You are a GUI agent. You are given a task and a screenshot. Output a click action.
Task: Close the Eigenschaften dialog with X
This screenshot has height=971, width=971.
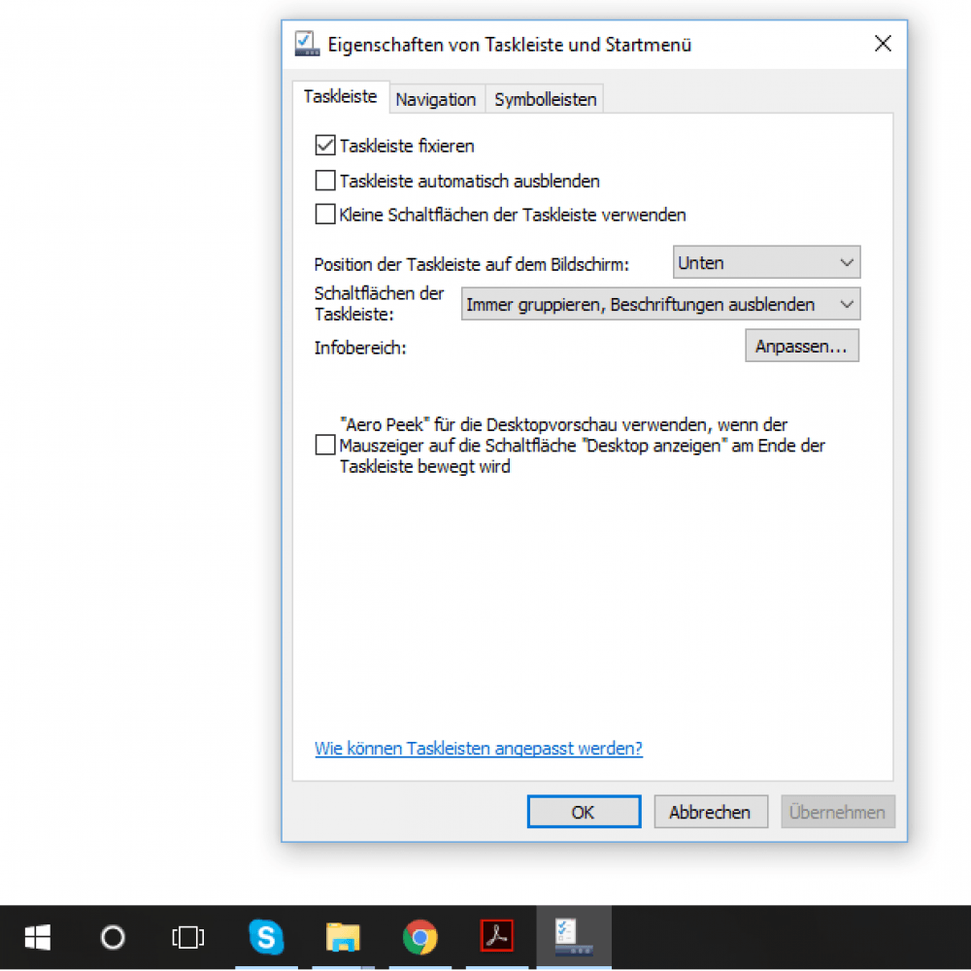click(x=883, y=44)
